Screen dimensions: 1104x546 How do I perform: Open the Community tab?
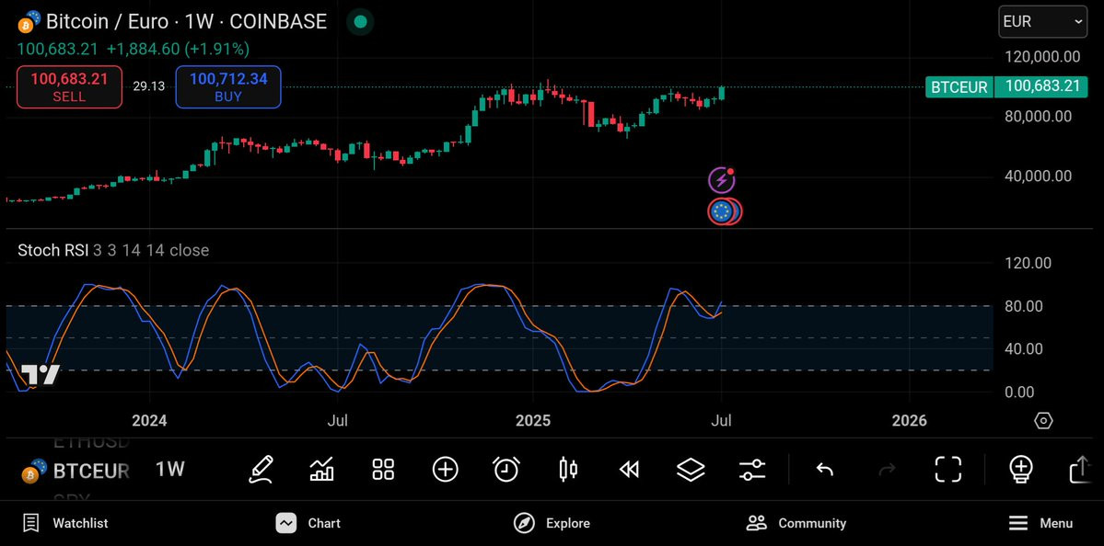796,523
